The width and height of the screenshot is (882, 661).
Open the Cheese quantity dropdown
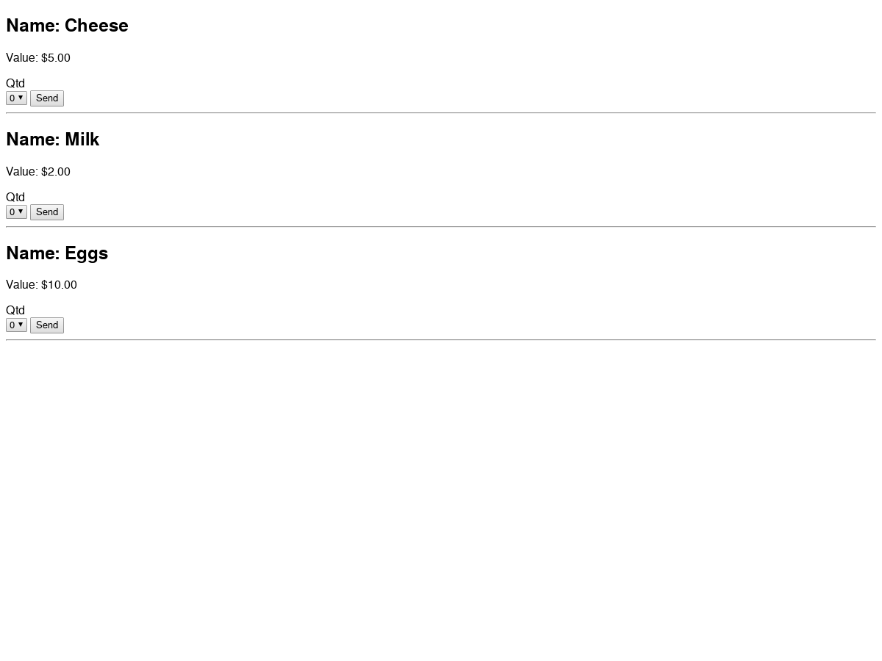point(16,98)
